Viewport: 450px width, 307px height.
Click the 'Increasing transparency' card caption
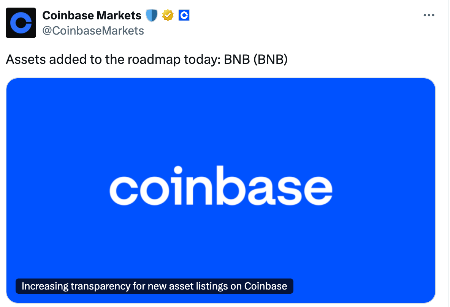click(154, 286)
